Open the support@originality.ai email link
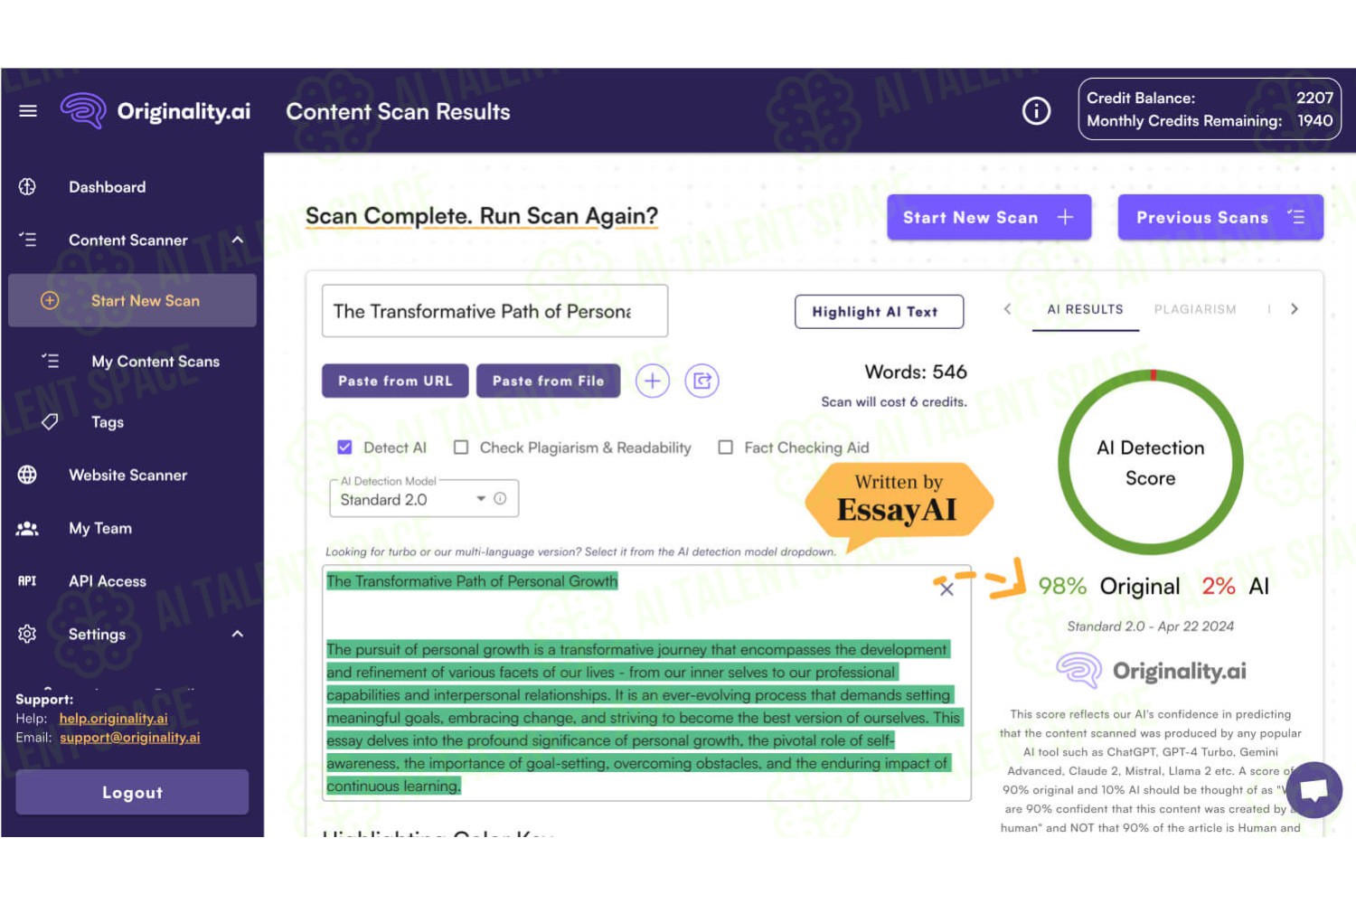 [x=130, y=738]
